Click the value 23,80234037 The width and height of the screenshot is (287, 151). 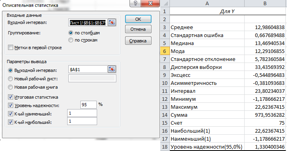tap(265, 91)
